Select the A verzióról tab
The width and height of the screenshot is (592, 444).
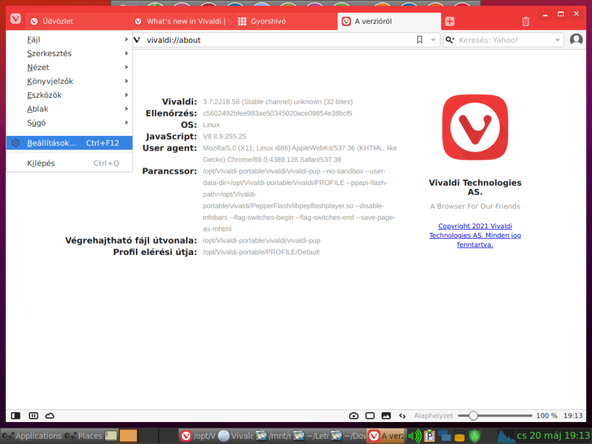tap(389, 21)
